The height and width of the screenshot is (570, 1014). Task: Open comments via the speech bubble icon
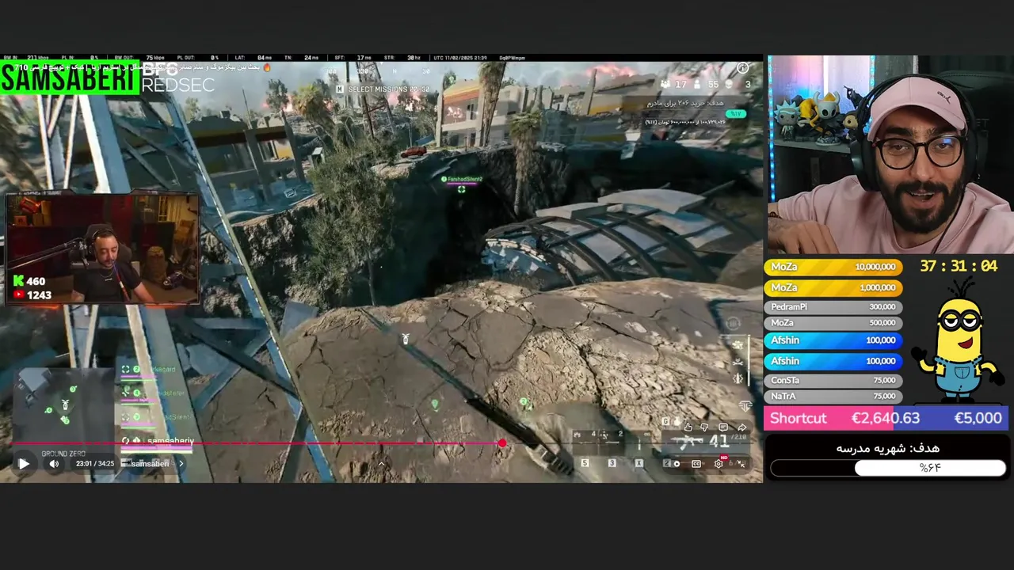click(x=723, y=427)
